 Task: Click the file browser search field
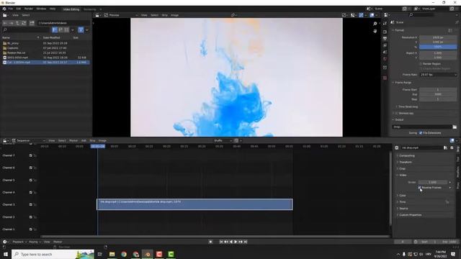tap(26, 29)
